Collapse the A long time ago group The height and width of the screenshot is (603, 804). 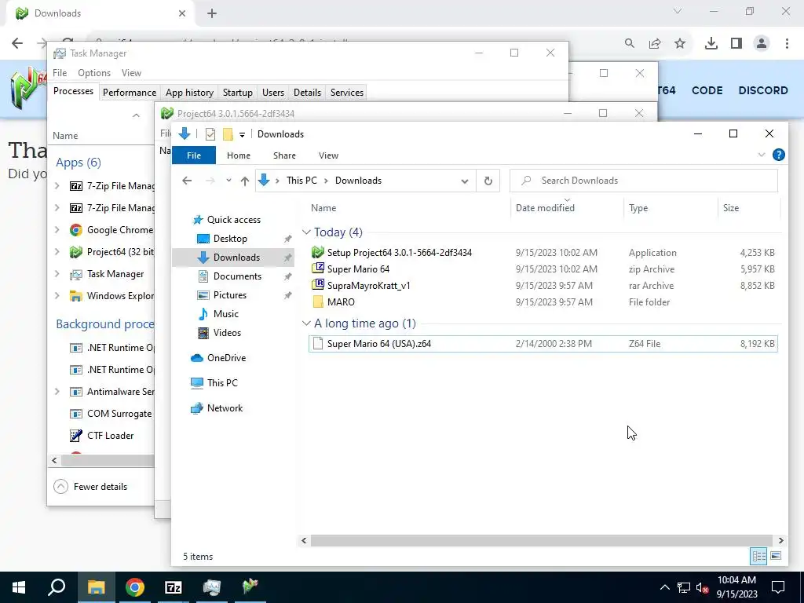tap(306, 323)
